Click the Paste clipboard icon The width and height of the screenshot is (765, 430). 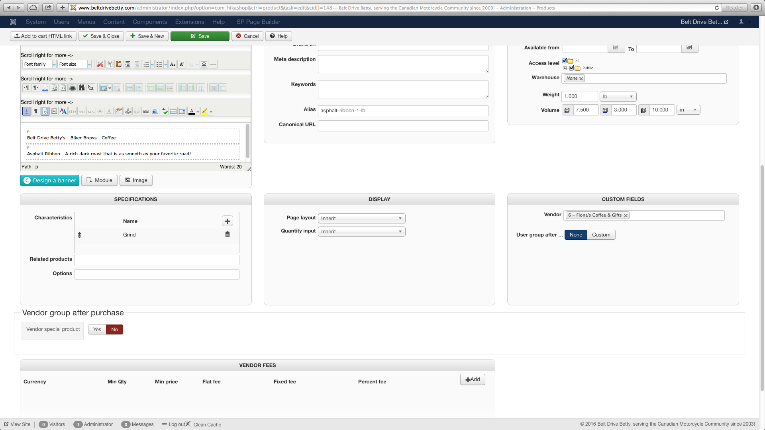pyautogui.click(x=118, y=64)
